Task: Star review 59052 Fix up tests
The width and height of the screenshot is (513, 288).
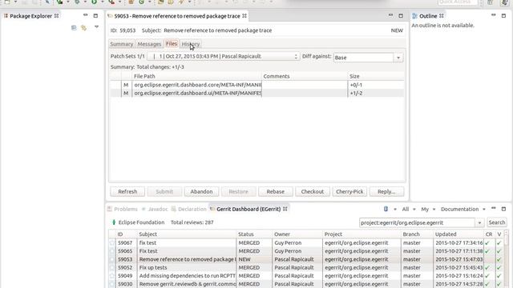Action: (112, 267)
